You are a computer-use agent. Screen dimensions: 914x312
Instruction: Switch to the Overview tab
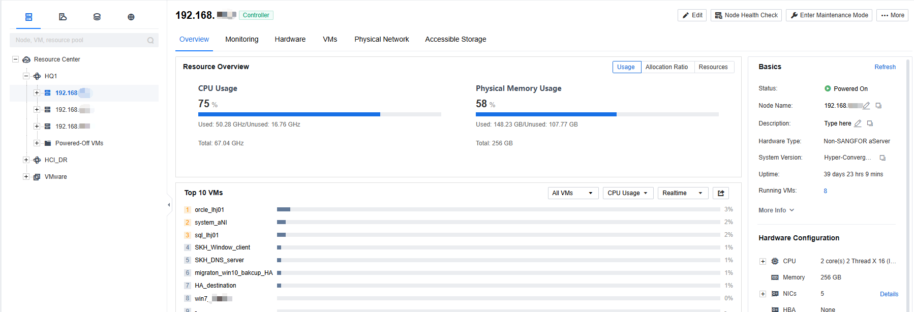click(194, 39)
